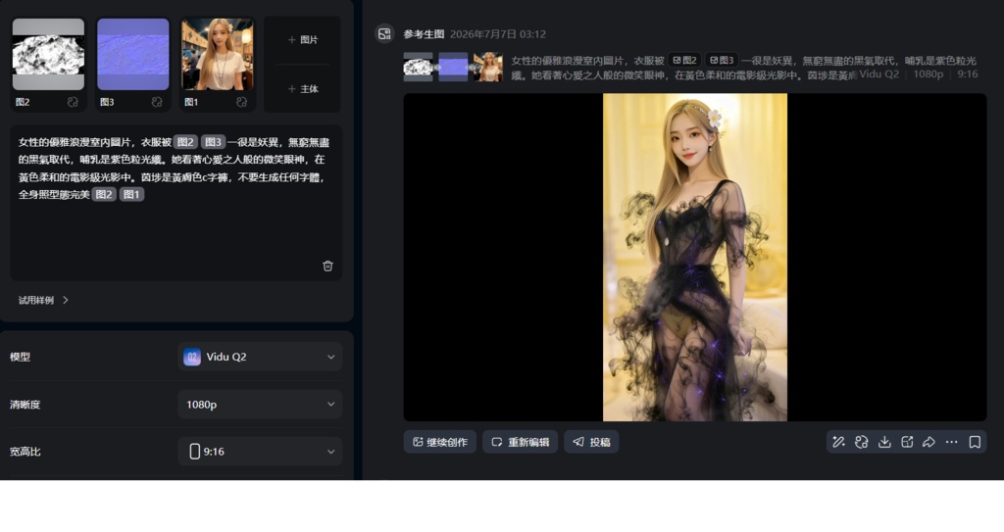Screen dimensions: 1004x532
Task: Open the 1080p resolution dropdown
Action: coord(259,405)
